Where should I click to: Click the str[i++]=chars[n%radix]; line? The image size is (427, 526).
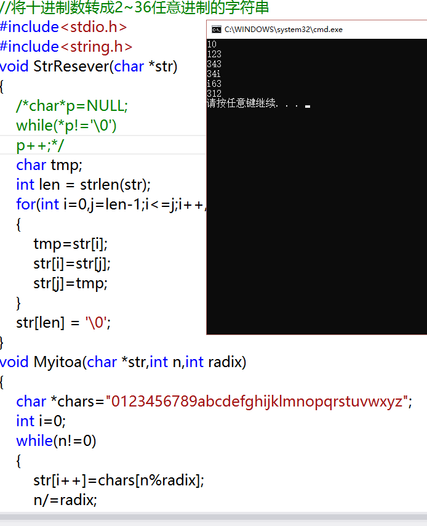[x=119, y=480]
